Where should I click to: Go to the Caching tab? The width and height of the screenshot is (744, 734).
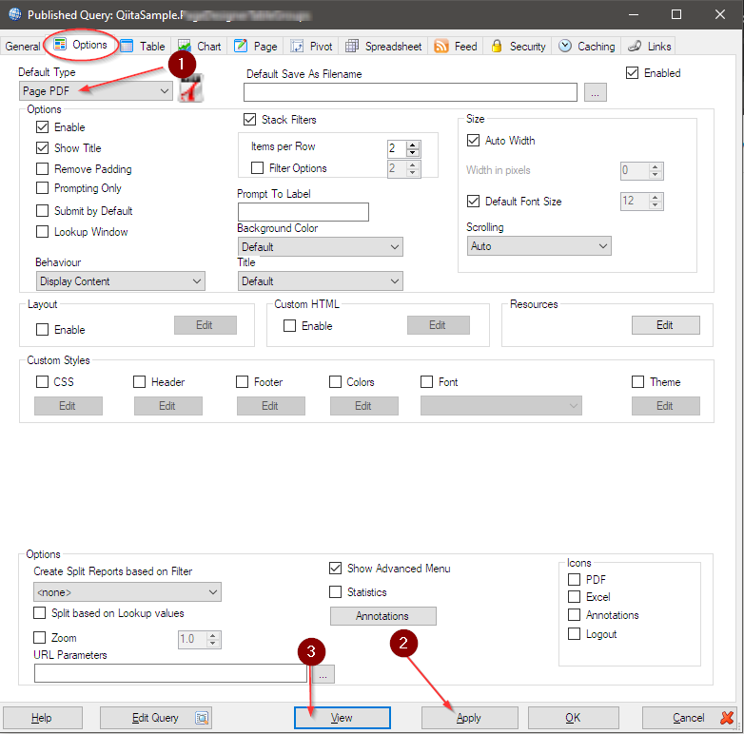[586, 47]
